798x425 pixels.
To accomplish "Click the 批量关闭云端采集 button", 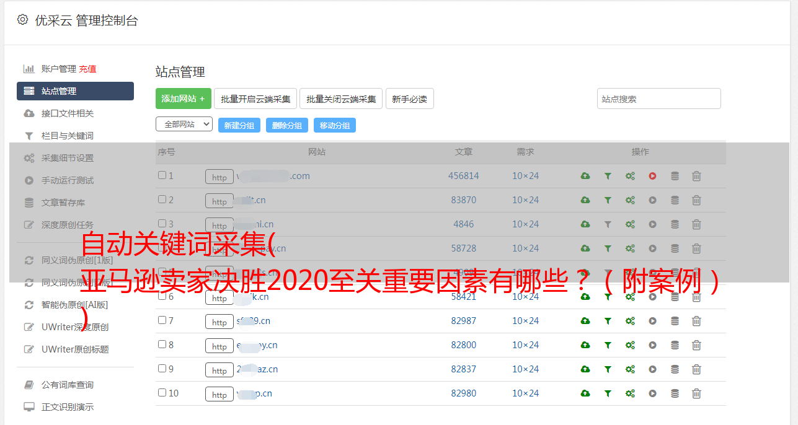I will tap(341, 99).
